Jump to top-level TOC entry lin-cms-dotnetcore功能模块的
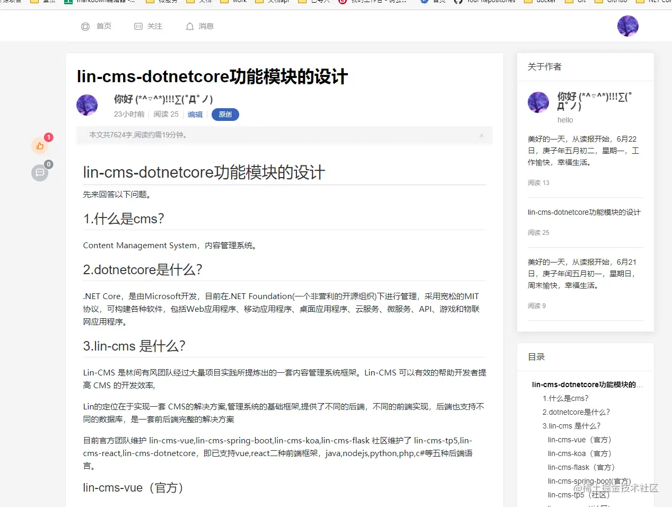 (587, 384)
